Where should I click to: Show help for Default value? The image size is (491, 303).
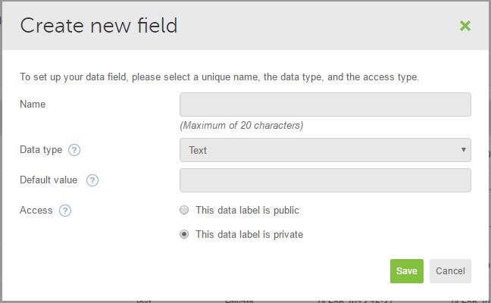(x=92, y=180)
